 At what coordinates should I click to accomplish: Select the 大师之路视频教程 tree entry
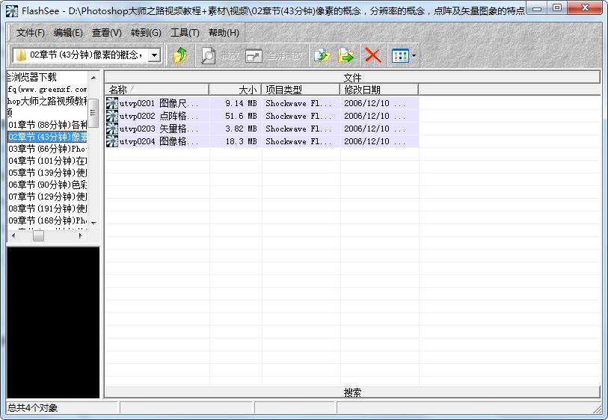tap(47, 101)
